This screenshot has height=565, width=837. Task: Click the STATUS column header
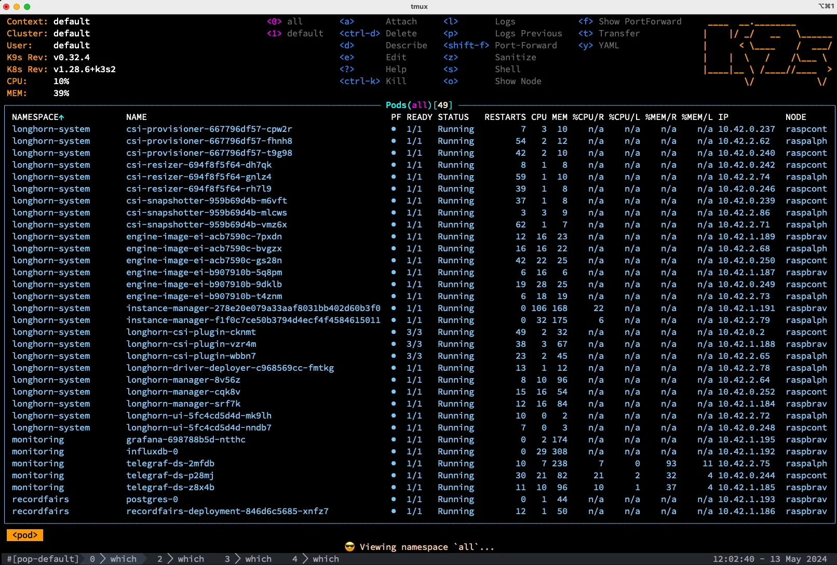453,117
